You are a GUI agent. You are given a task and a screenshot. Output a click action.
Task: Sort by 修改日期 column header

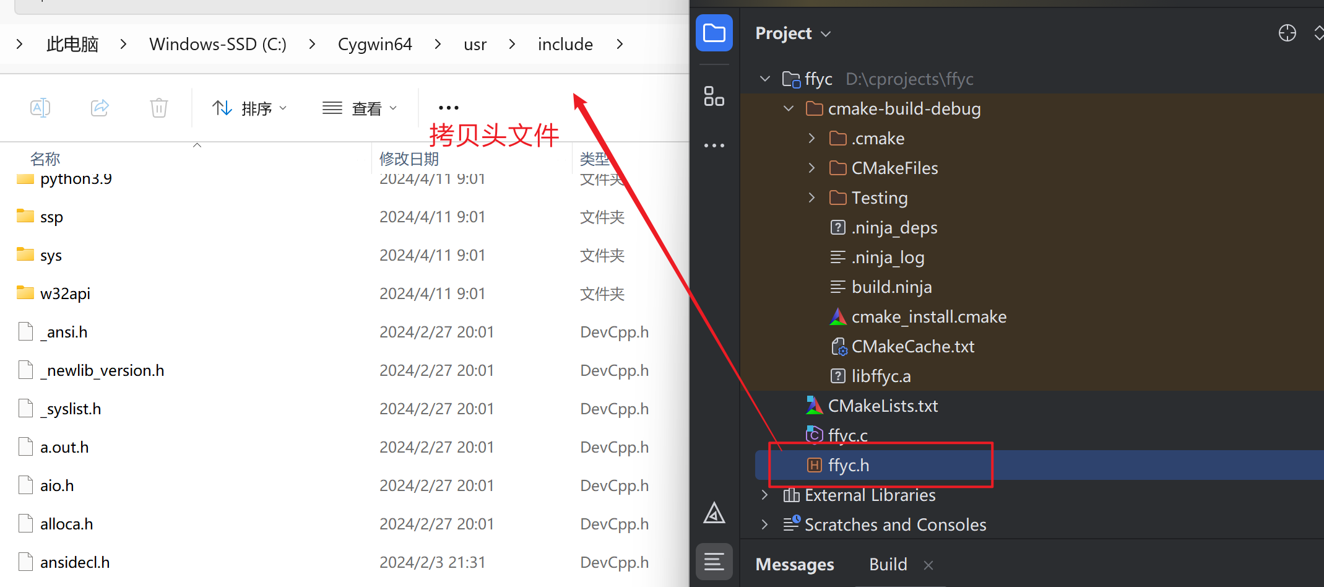click(x=409, y=159)
